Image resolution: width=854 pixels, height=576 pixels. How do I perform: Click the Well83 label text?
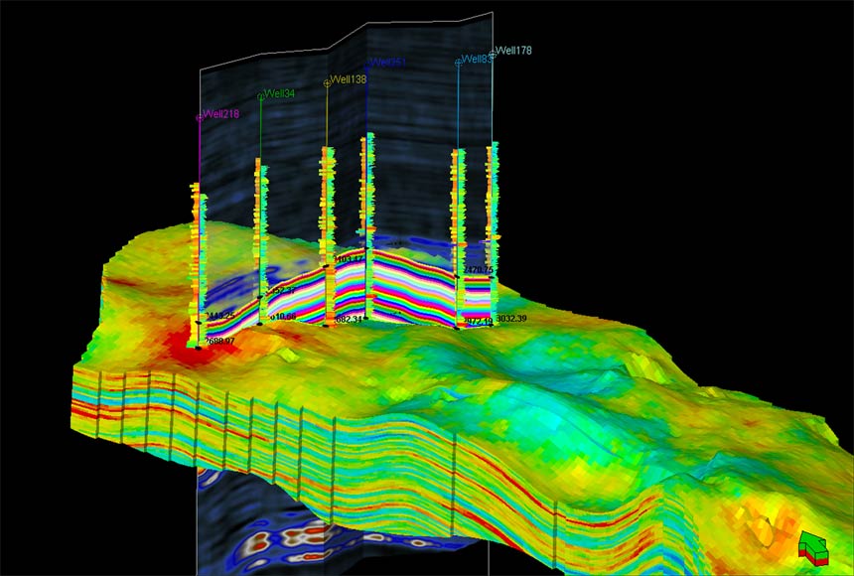[477, 59]
